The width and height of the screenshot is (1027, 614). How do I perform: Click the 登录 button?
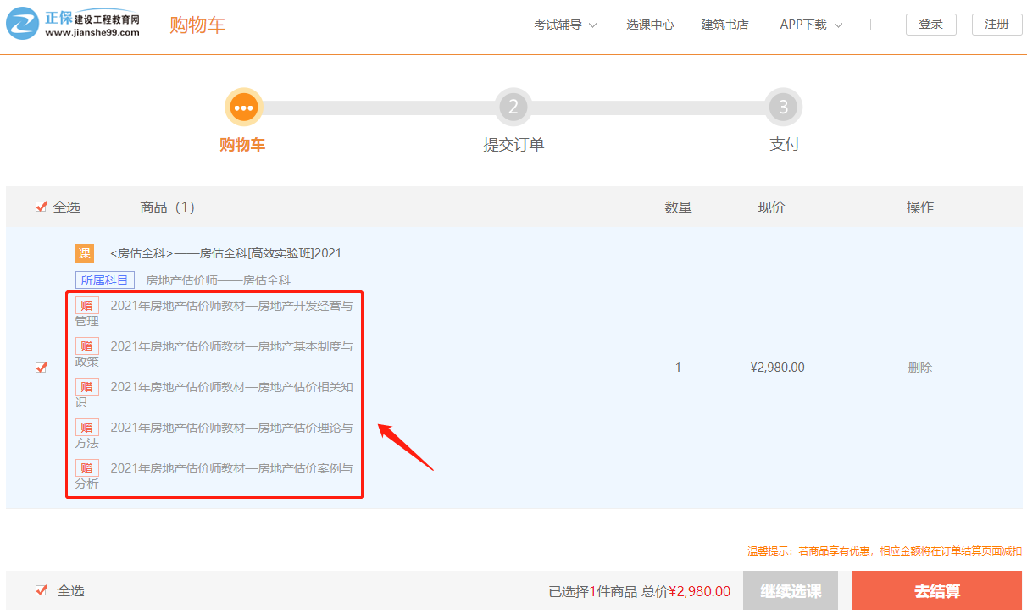coord(930,25)
